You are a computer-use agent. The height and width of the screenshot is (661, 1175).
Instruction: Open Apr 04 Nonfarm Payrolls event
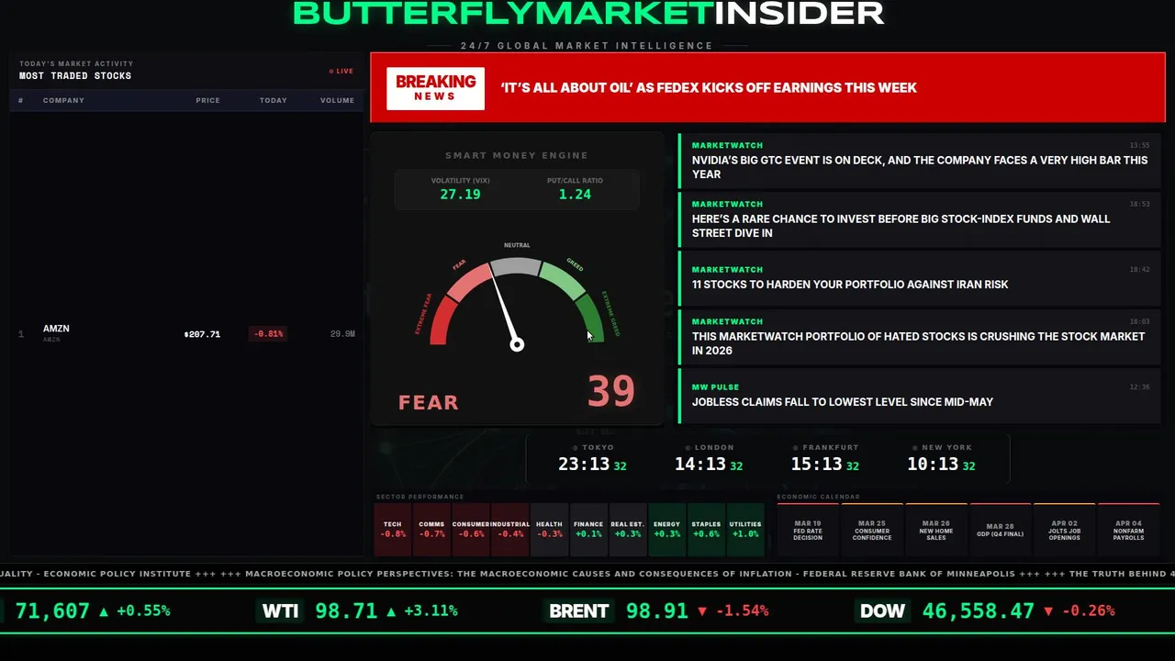pos(1129,530)
